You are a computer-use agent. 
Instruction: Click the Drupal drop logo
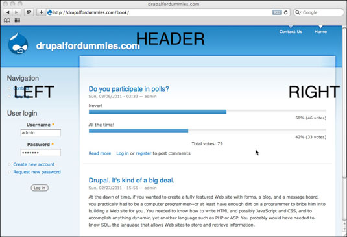pos(18,44)
